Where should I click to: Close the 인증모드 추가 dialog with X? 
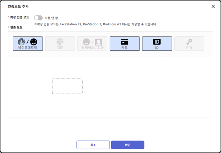point(213,6)
